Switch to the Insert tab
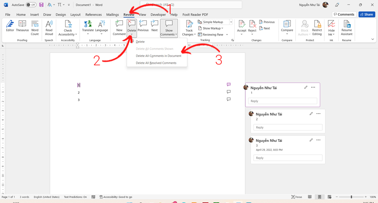This screenshot has height=203, width=378. (34, 15)
